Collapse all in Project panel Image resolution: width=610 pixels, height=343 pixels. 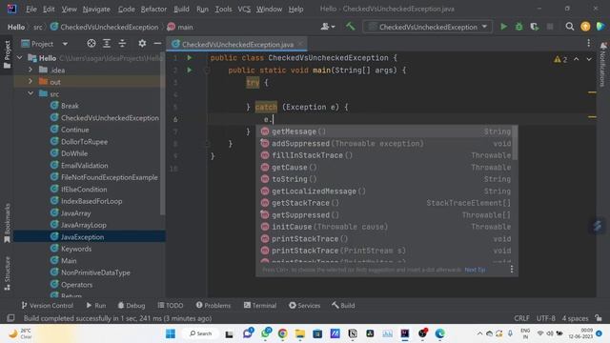[122, 44]
